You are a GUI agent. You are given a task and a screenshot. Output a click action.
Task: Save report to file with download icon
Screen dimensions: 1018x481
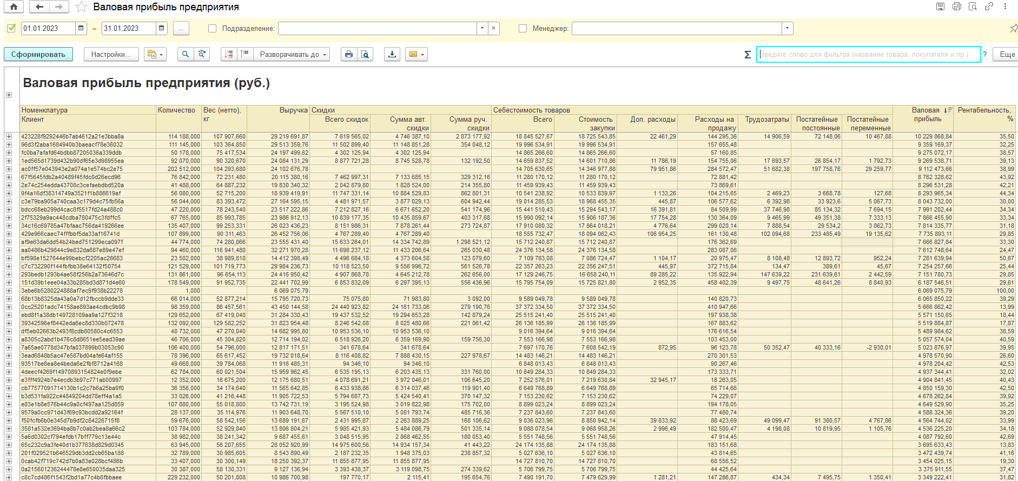click(392, 54)
